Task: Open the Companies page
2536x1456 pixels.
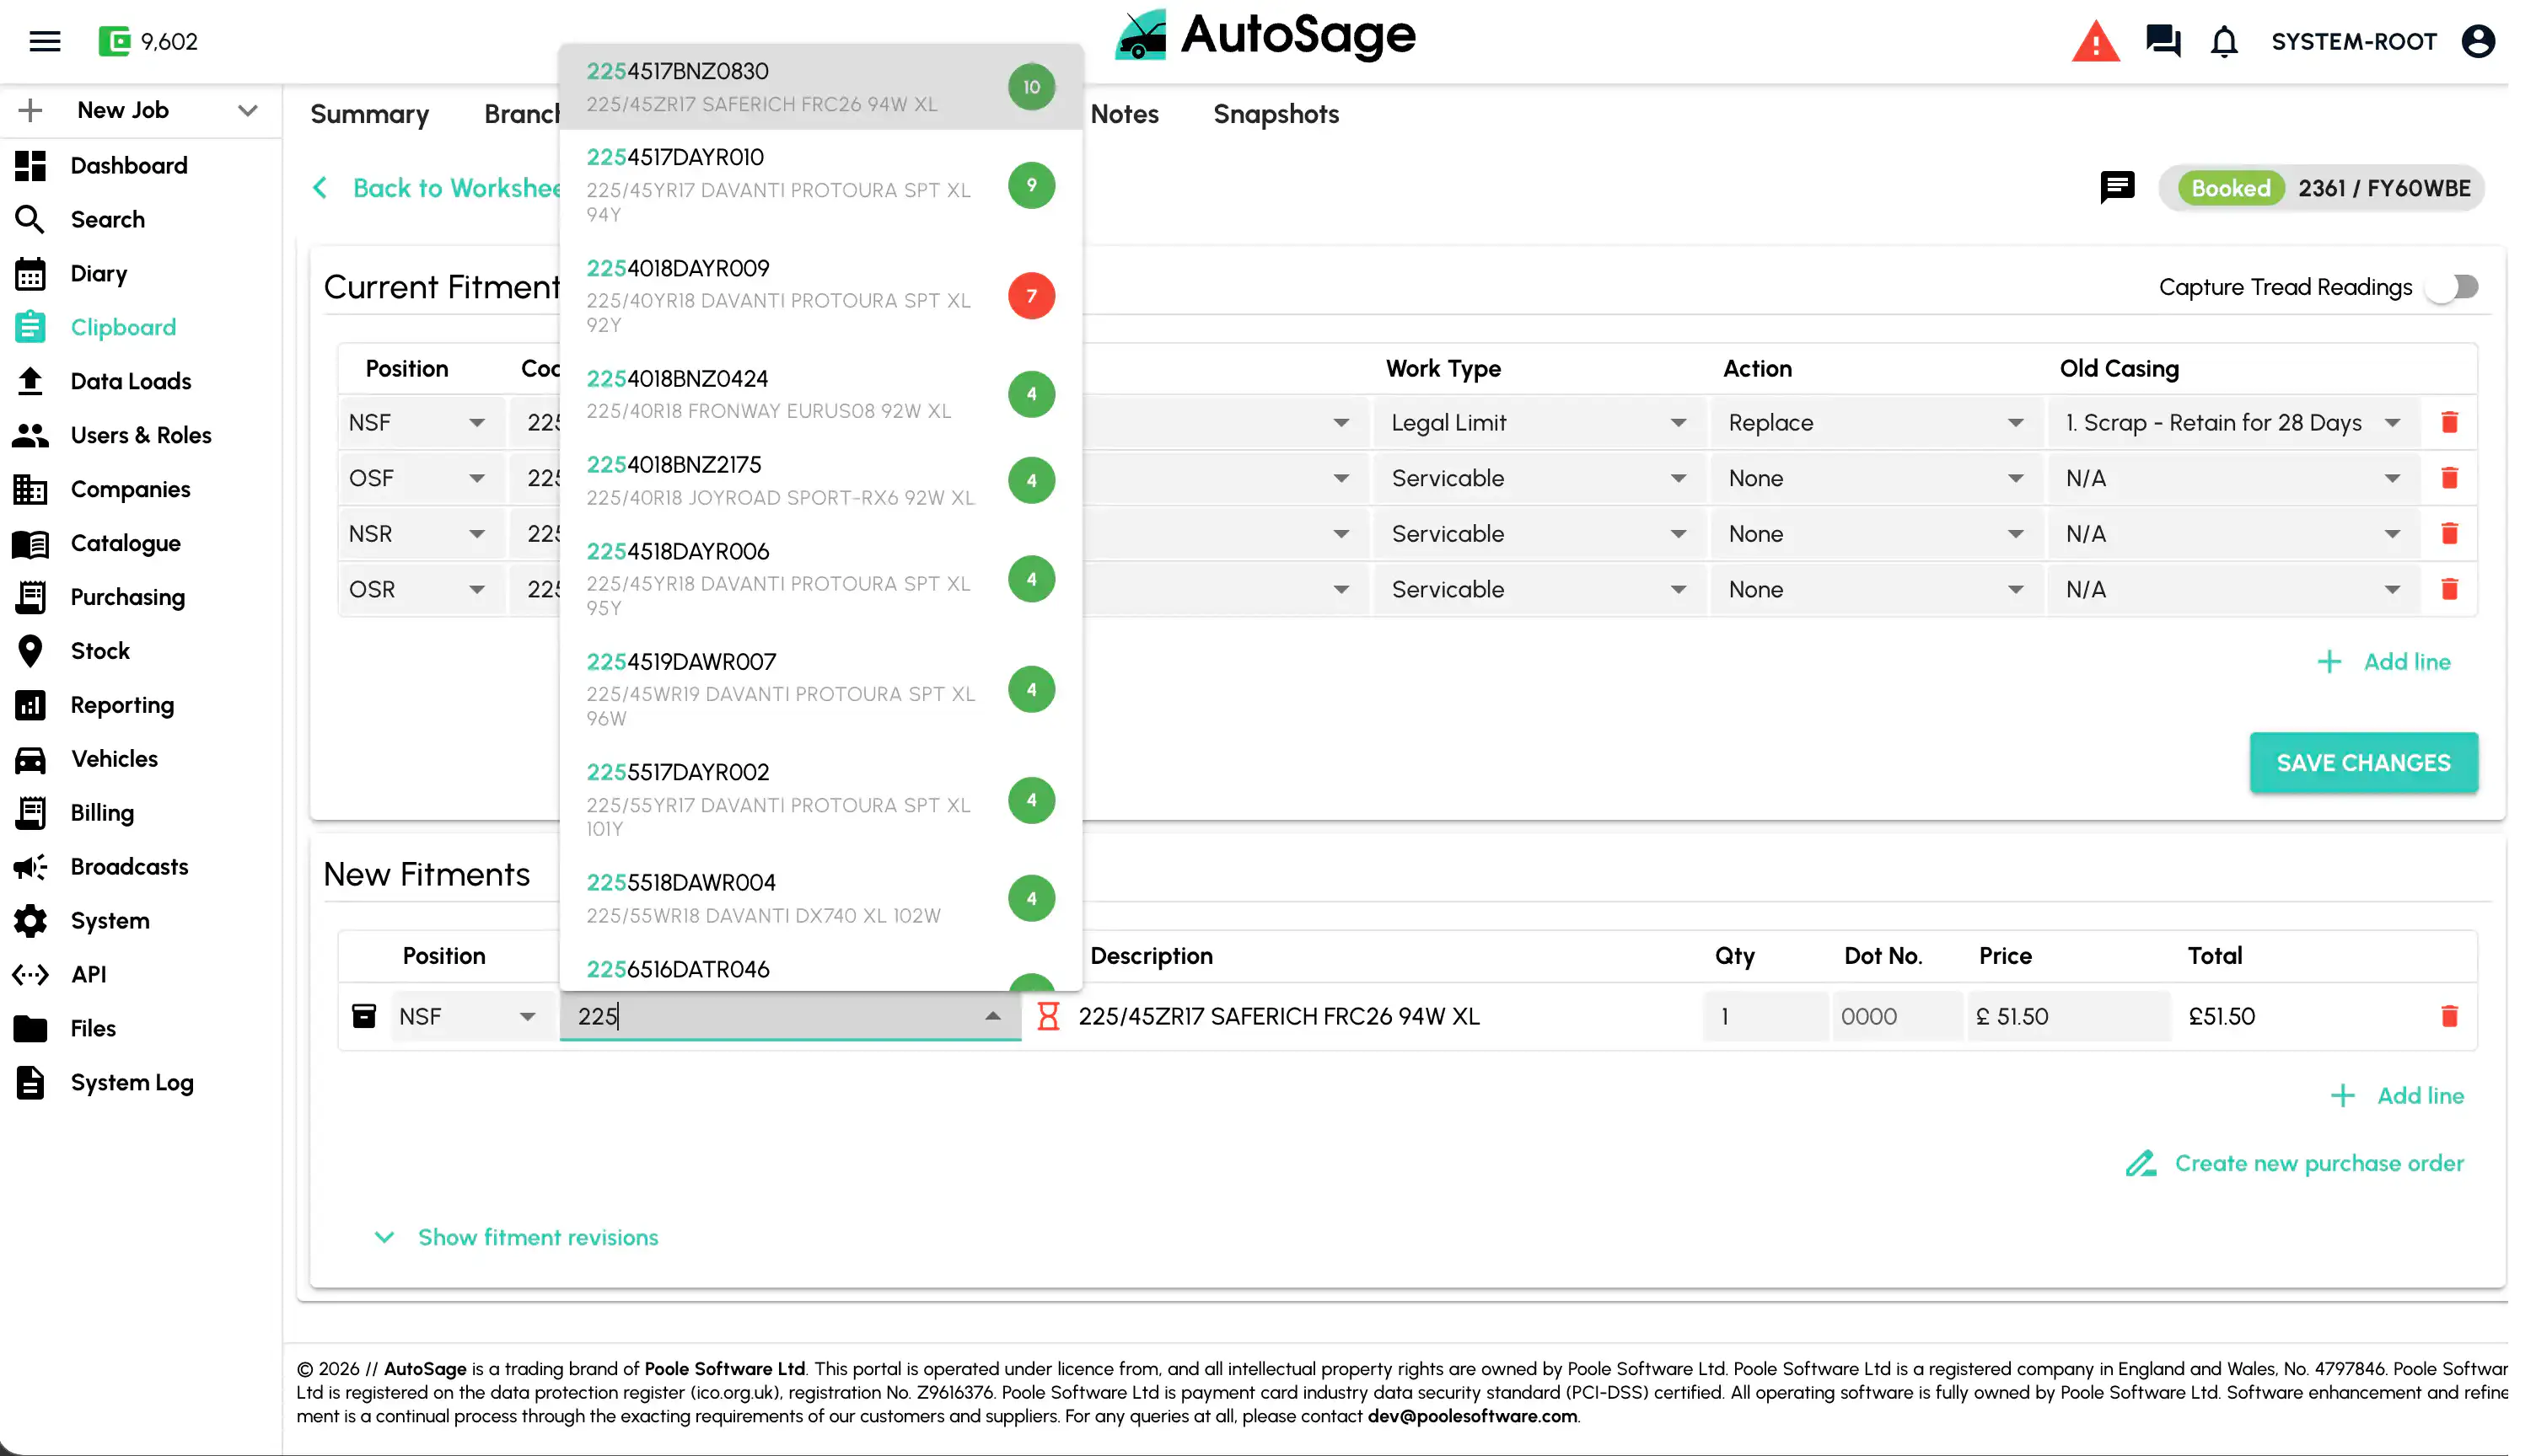Action: click(130, 489)
